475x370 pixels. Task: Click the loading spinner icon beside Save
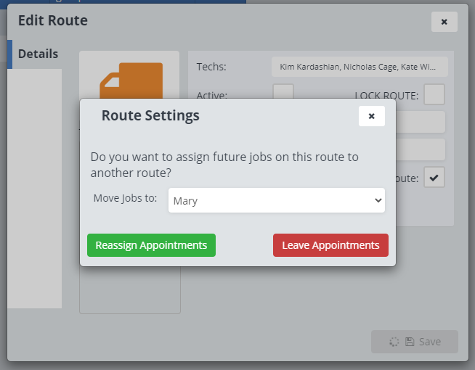(394, 342)
